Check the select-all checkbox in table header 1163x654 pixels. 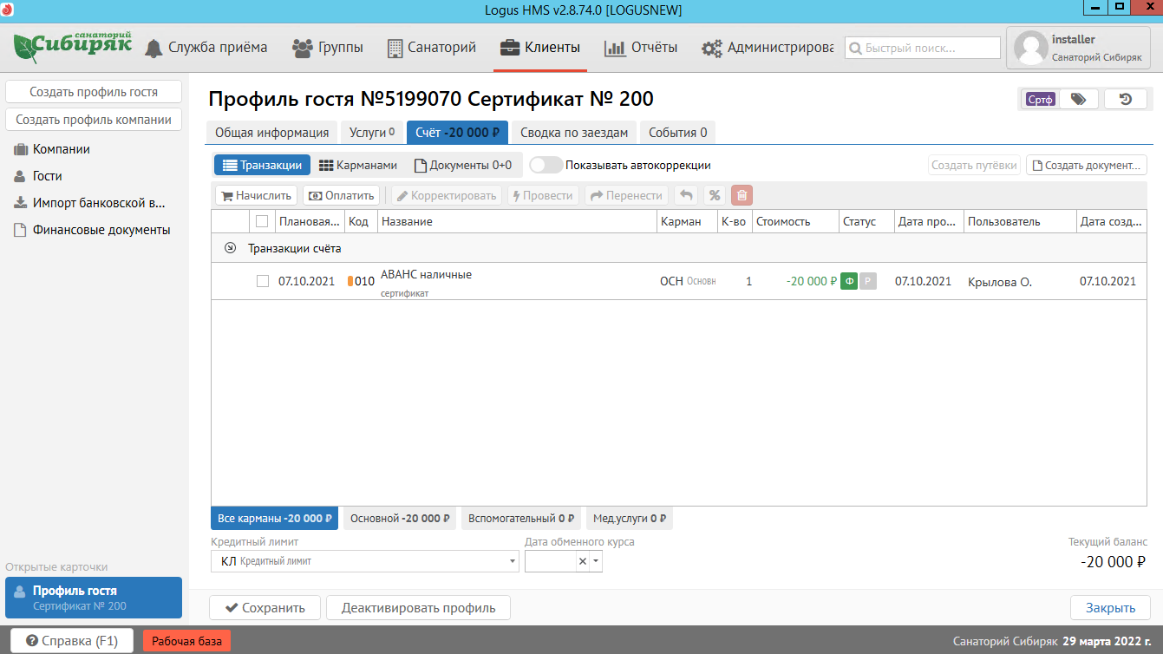[262, 221]
